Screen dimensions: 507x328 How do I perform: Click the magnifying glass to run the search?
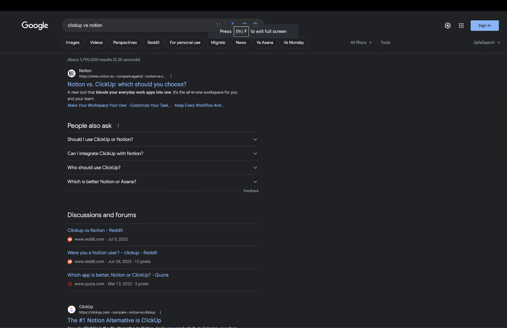point(255,24)
